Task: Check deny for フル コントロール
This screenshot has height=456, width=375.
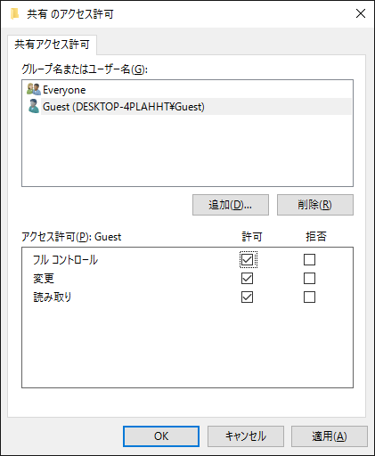Action: [309, 260]
